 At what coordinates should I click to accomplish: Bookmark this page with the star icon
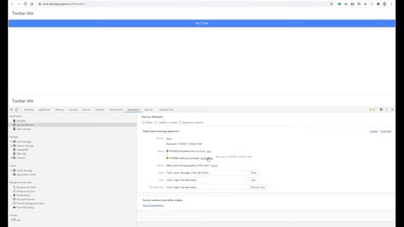pyautogui.click(x=331, y=4)
